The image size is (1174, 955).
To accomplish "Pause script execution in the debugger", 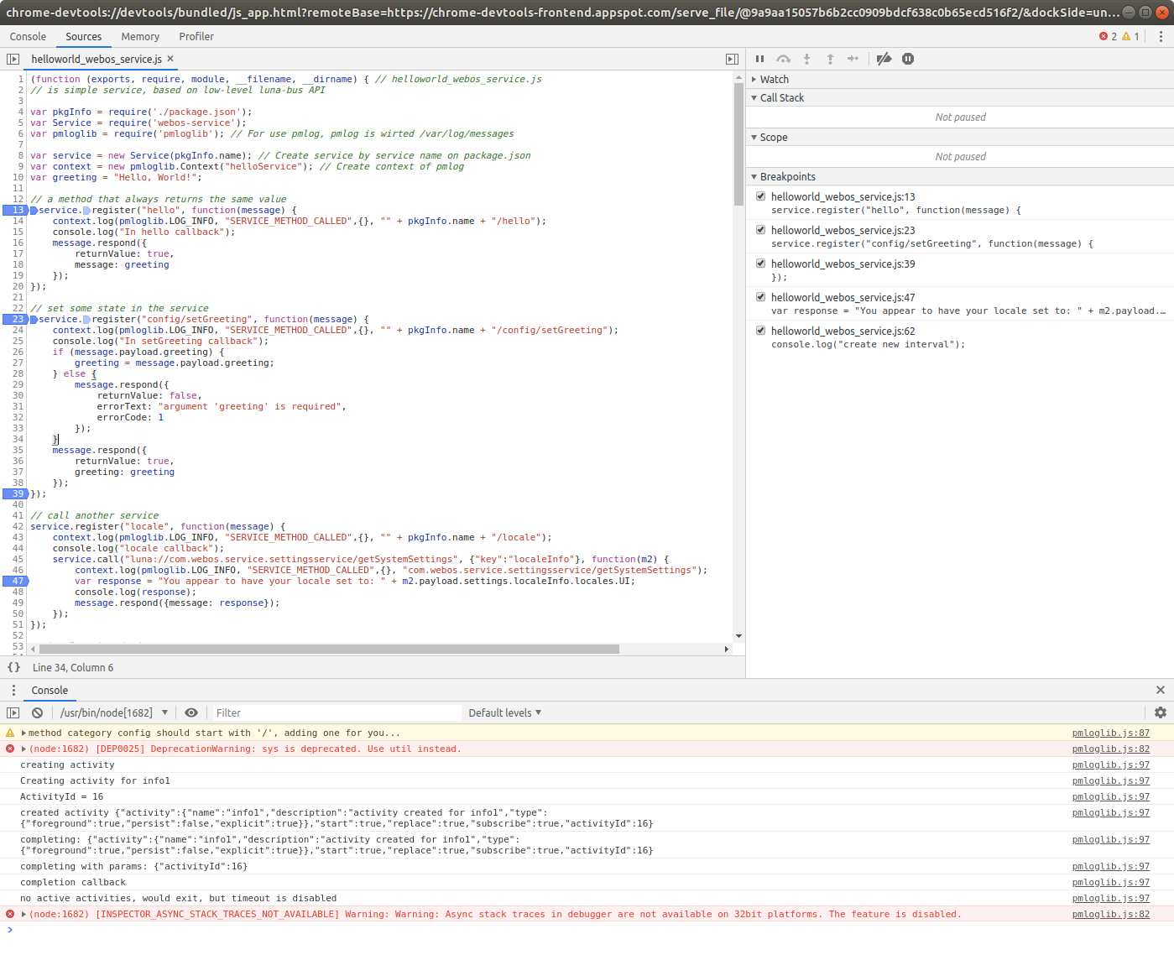I will [759, 59].
